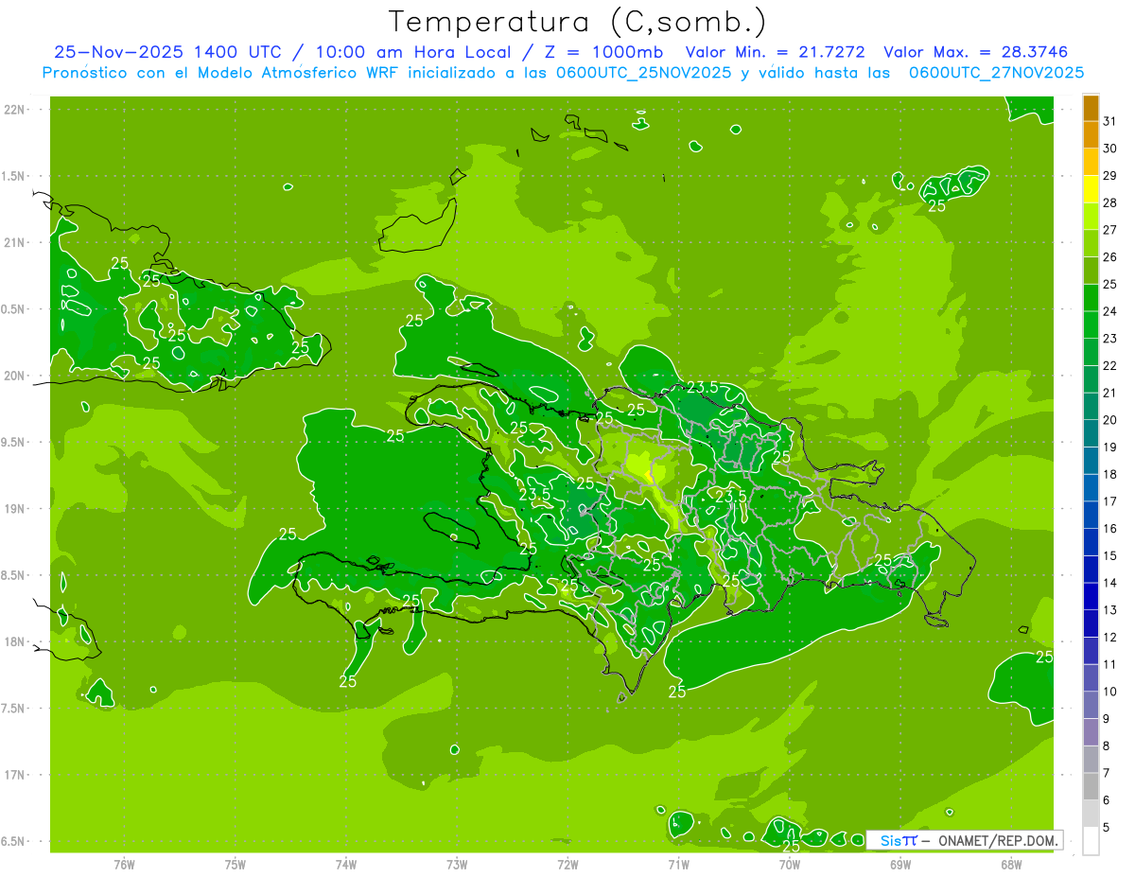Click the "70W" longitude axis label
Viewport: 1135px width, 877px height.
click(x=790, y=865)
